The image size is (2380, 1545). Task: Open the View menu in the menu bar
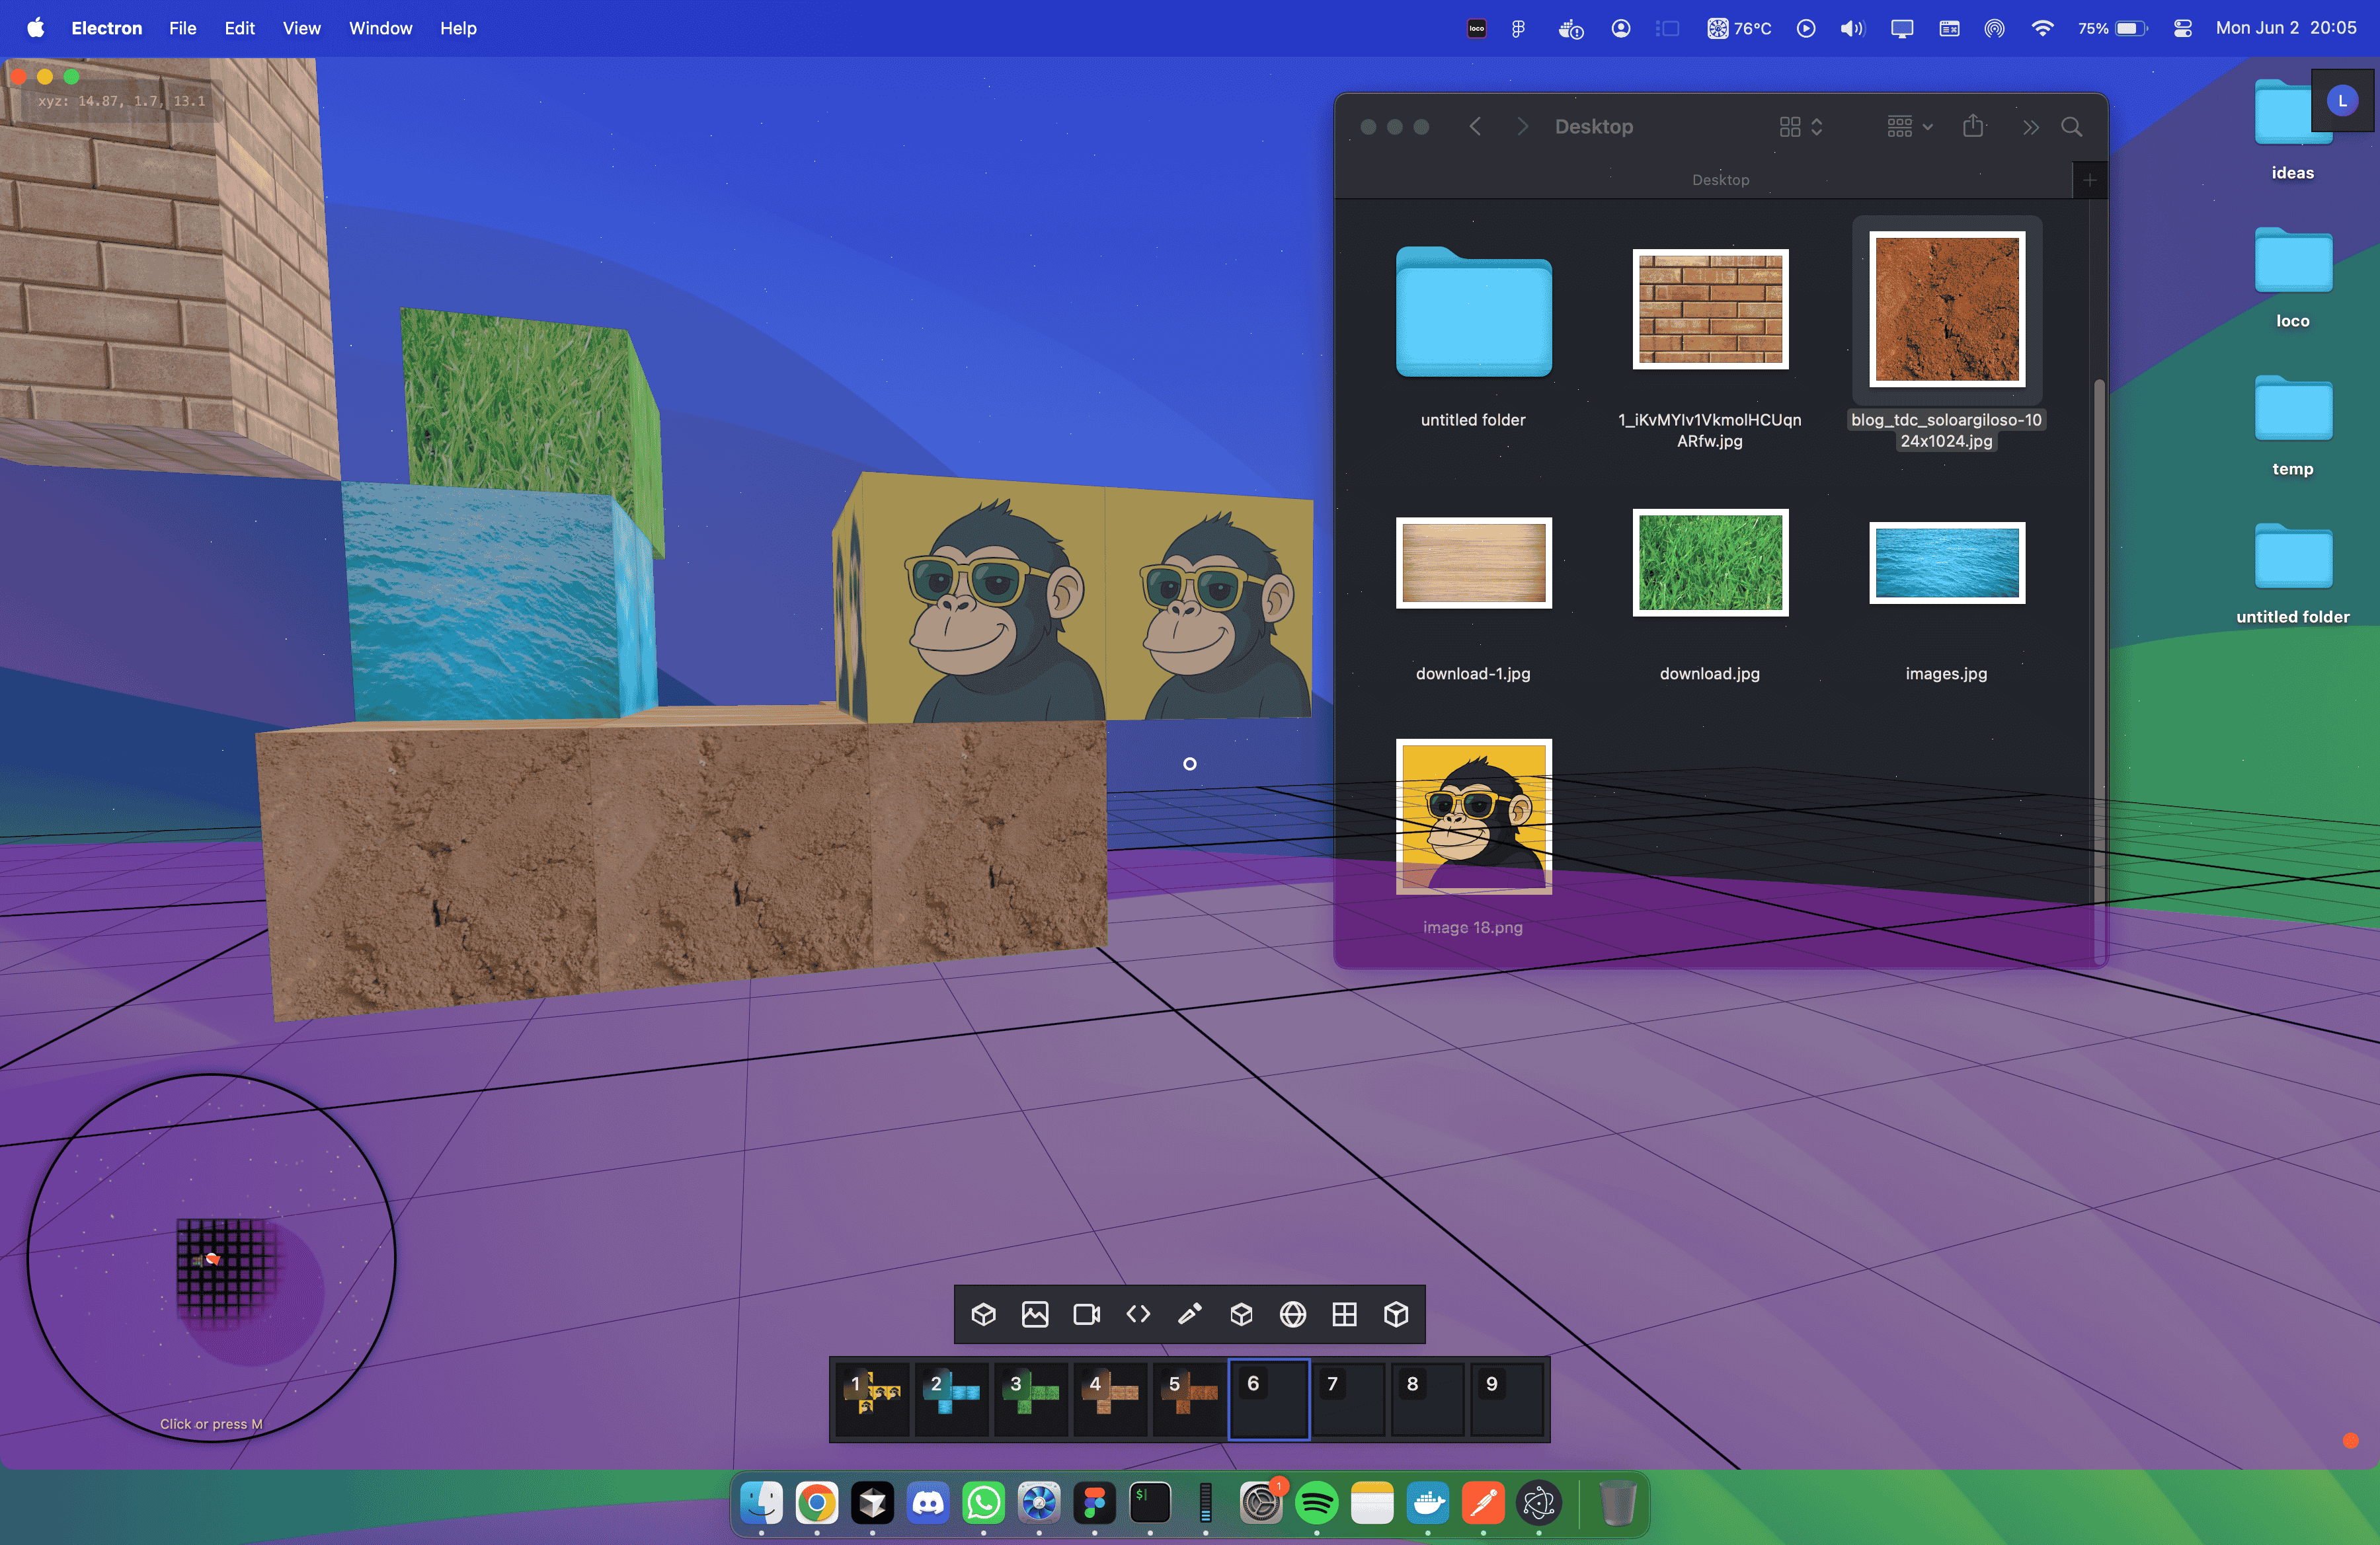pyautogui.click(x=301, y=28)
